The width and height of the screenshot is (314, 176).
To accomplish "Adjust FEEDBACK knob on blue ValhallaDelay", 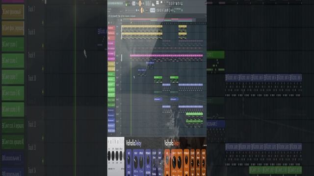I will coord(148,160).
